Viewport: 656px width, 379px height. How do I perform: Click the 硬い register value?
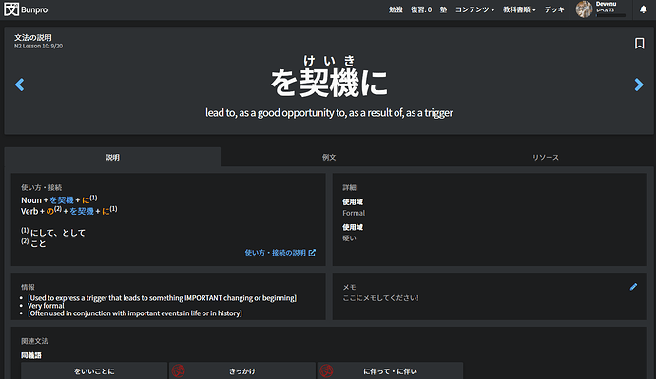(x=349, y=238)
